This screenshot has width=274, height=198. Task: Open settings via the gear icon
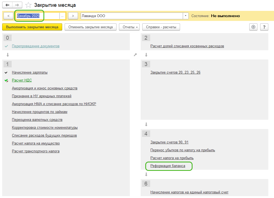coord(253,27)
